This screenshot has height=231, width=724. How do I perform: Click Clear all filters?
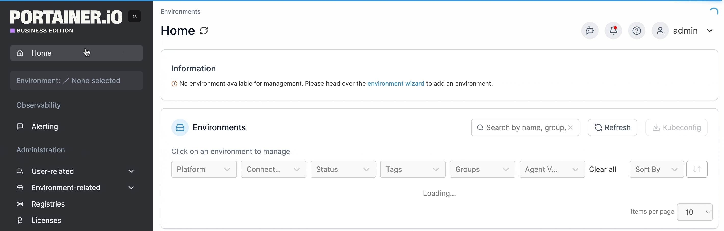pyautogui.click(x=602, y=170)
